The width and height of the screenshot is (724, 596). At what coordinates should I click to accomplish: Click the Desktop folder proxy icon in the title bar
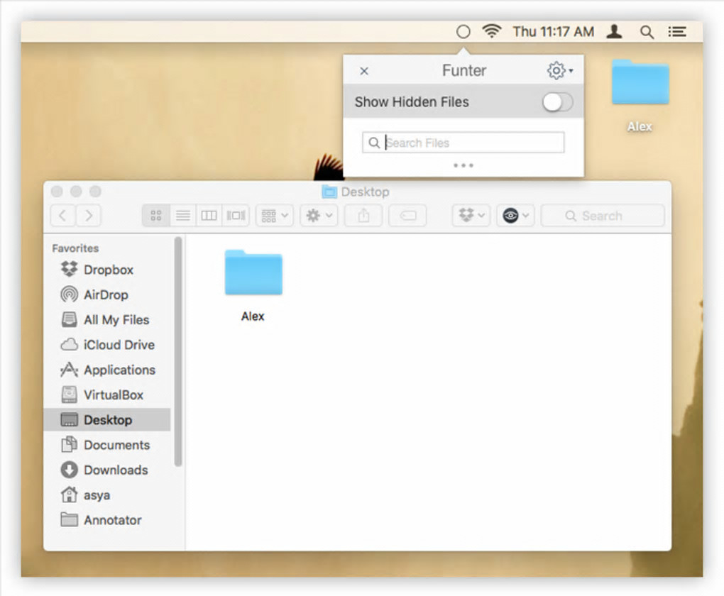click(x=329, y=192)
